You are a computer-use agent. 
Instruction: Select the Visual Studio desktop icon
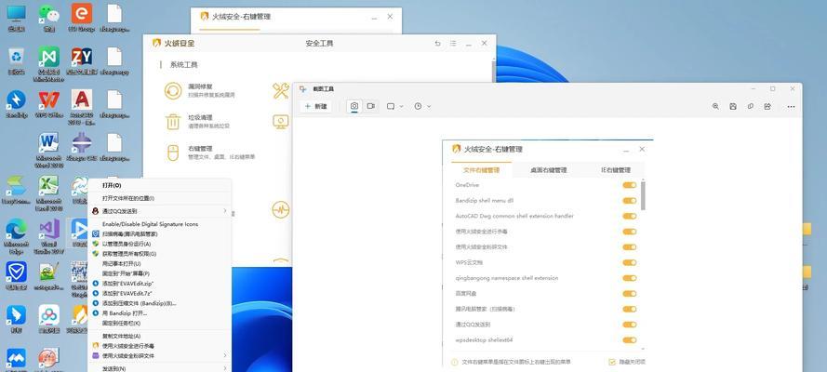coord(49,236)
